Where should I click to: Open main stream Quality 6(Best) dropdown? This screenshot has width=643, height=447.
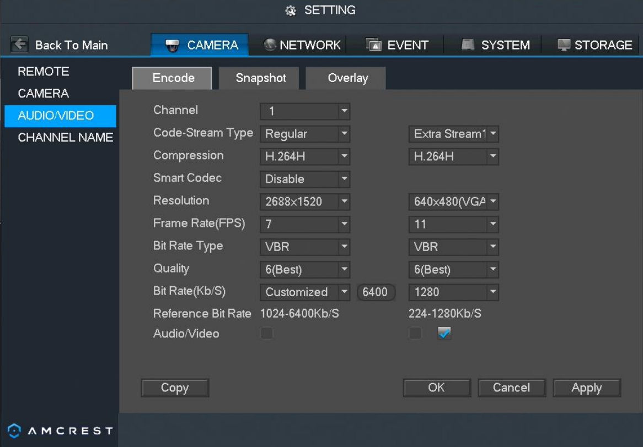[305, 269]
